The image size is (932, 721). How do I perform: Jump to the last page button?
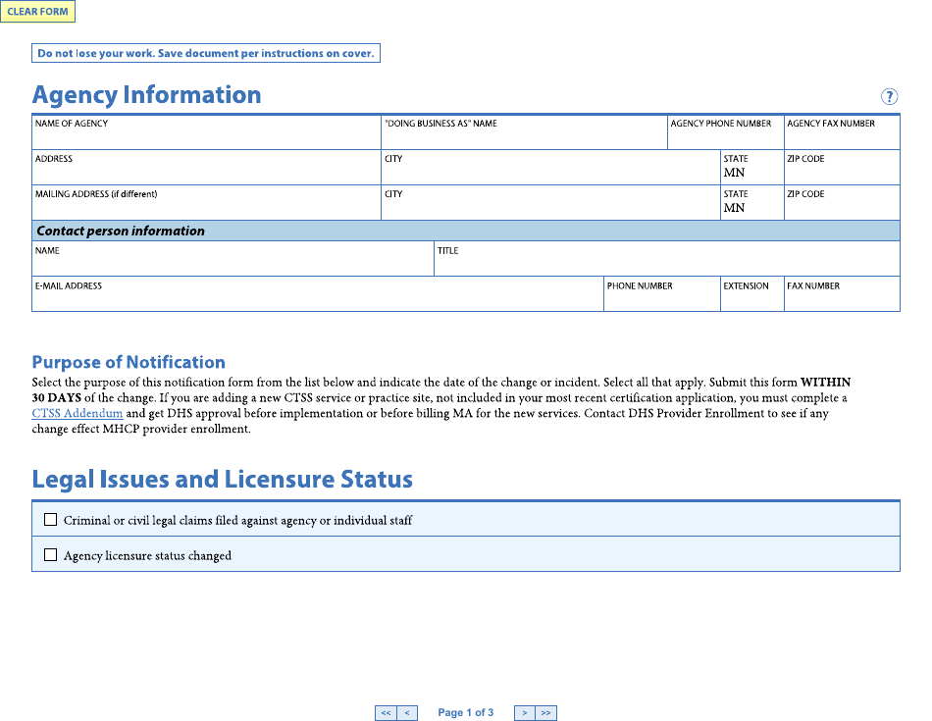coord(546,713)
